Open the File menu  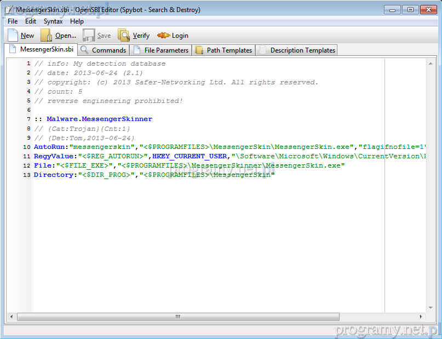13,21
